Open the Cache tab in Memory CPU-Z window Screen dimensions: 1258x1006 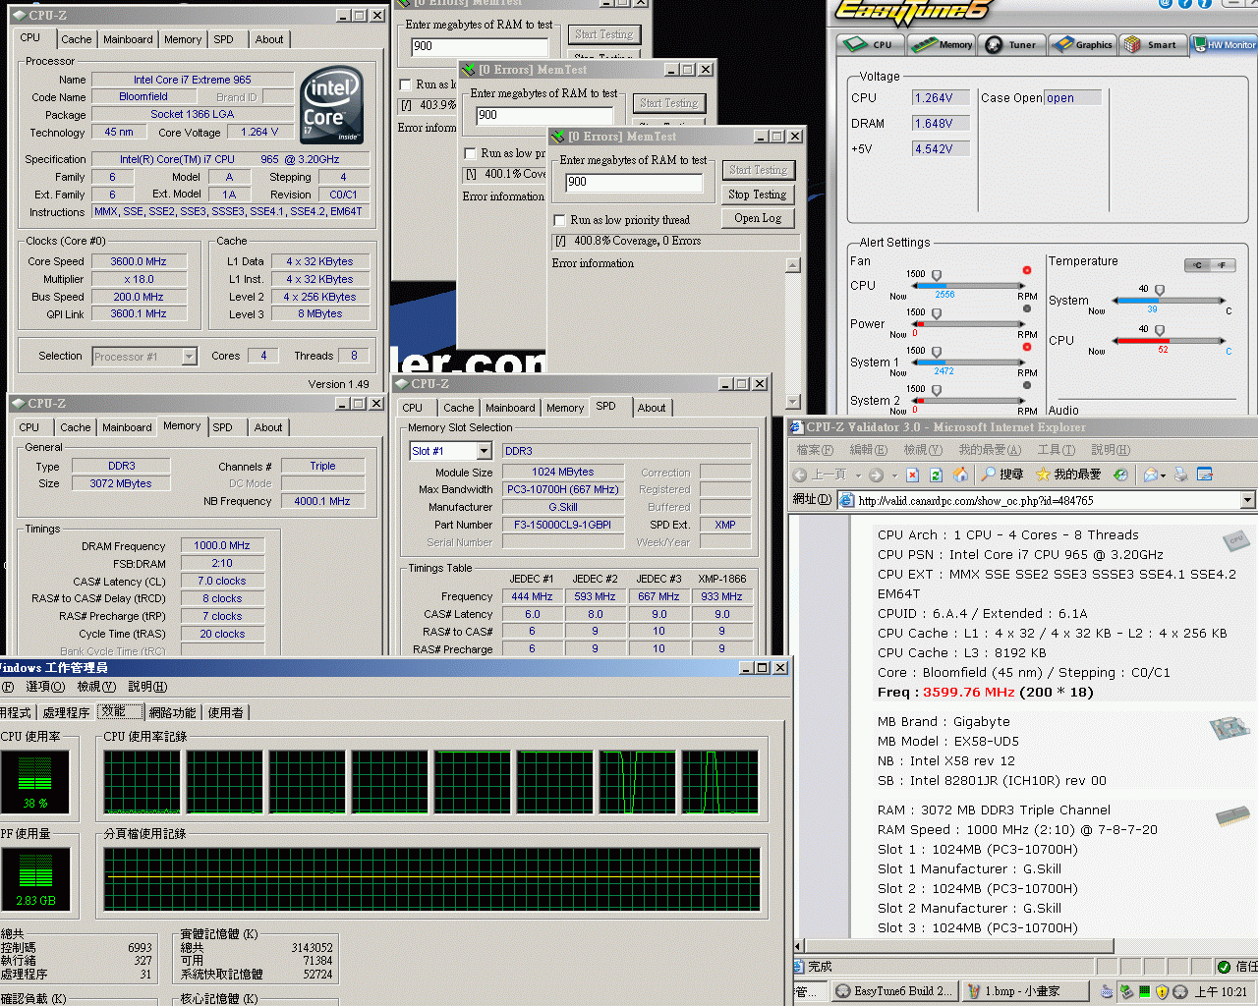tap(75, 427)
